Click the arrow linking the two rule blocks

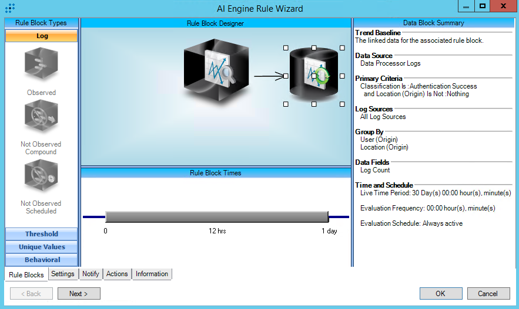coord(269,76)
